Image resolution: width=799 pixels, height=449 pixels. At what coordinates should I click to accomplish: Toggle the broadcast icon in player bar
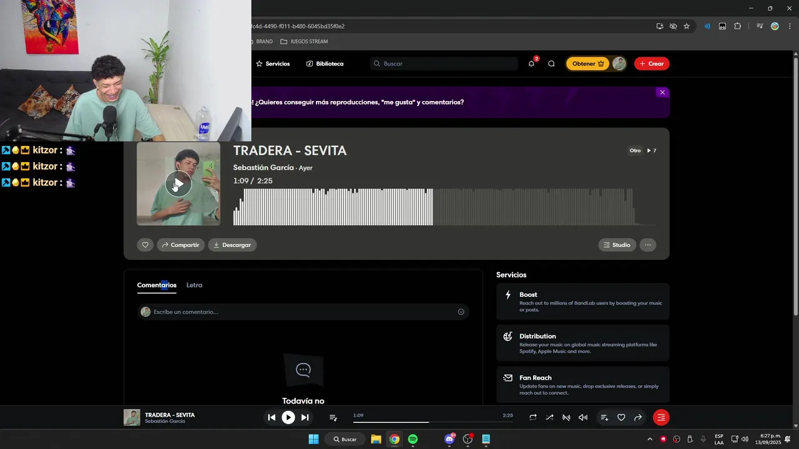click(x=566, y=417)
